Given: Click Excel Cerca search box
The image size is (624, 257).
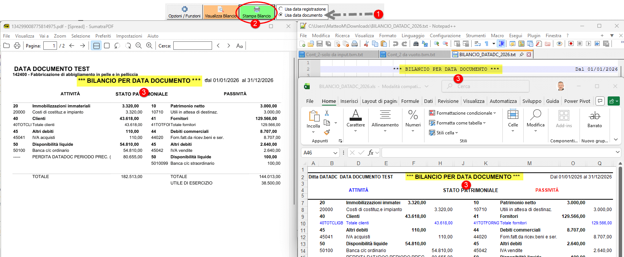Looking at the screenshot, I should pyautogui.click(x=485, y=86).
